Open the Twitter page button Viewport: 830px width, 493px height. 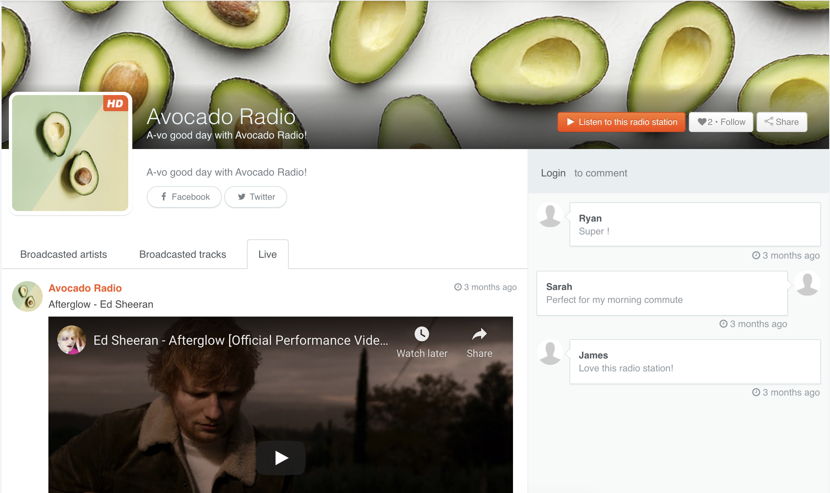tap(256, 197)
